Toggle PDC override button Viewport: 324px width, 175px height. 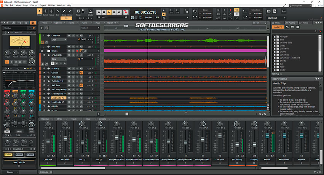click(x=219, y=18)
